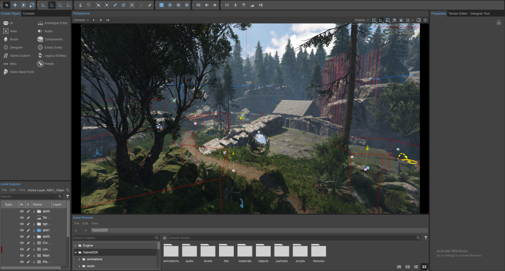Toggle the crossed-out speaker mute icon
The width and height of the screenshot is (505, 271).
(x=198, y=5)
